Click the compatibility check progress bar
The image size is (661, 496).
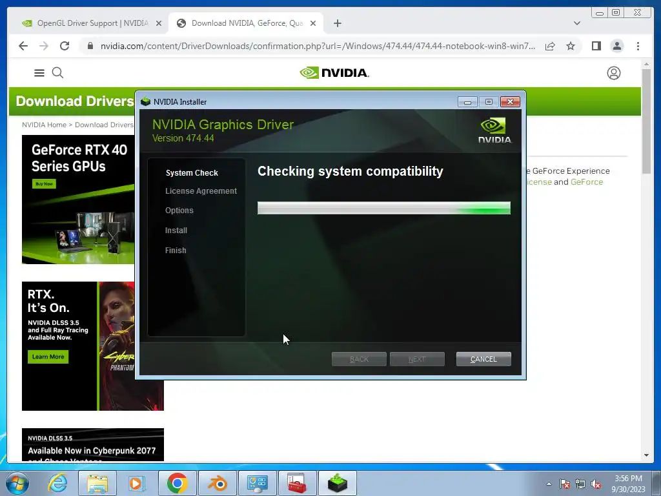click(383, 208)
